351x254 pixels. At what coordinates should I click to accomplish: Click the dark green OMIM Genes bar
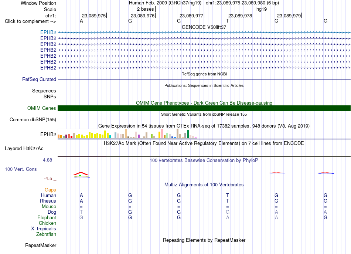click(x=204, y=108)
